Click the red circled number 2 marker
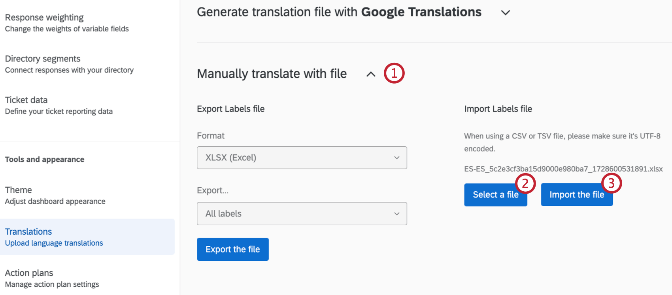 [x=525, y=183]
